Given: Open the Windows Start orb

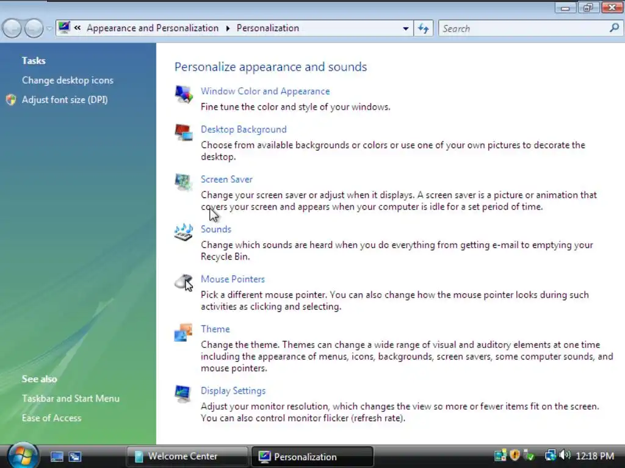Looking at the screenshot, I should (x=23, y=456).
